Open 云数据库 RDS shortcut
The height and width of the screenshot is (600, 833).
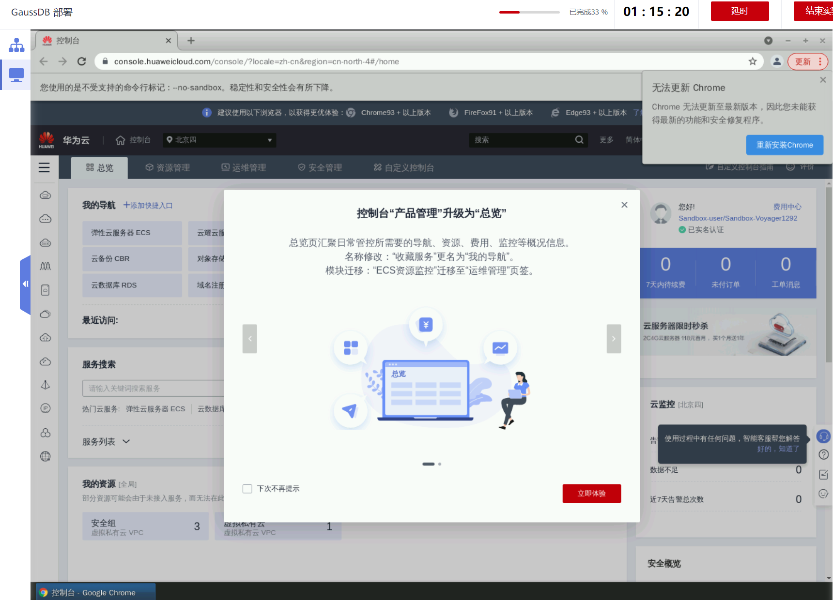pos(132,285)
